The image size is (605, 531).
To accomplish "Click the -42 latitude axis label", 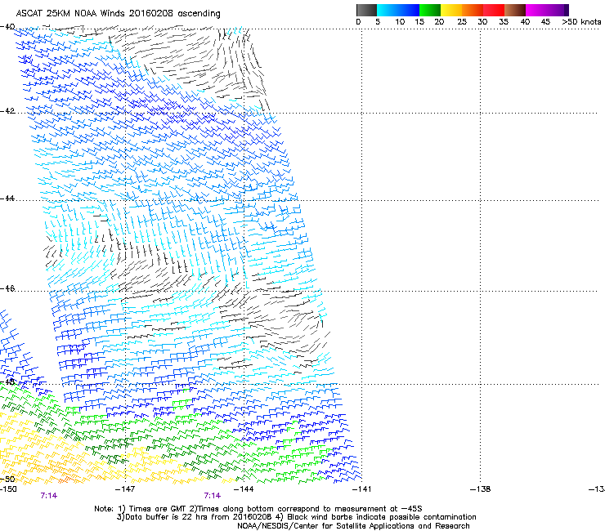I will point(7,110).
